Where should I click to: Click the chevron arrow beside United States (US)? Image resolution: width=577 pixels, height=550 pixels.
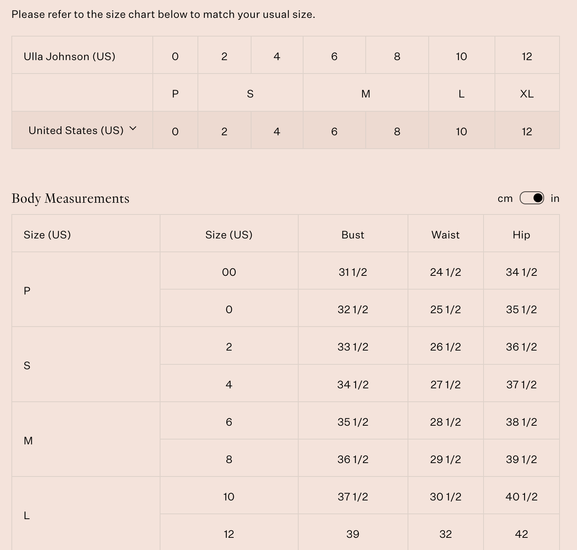click(133, 129)
